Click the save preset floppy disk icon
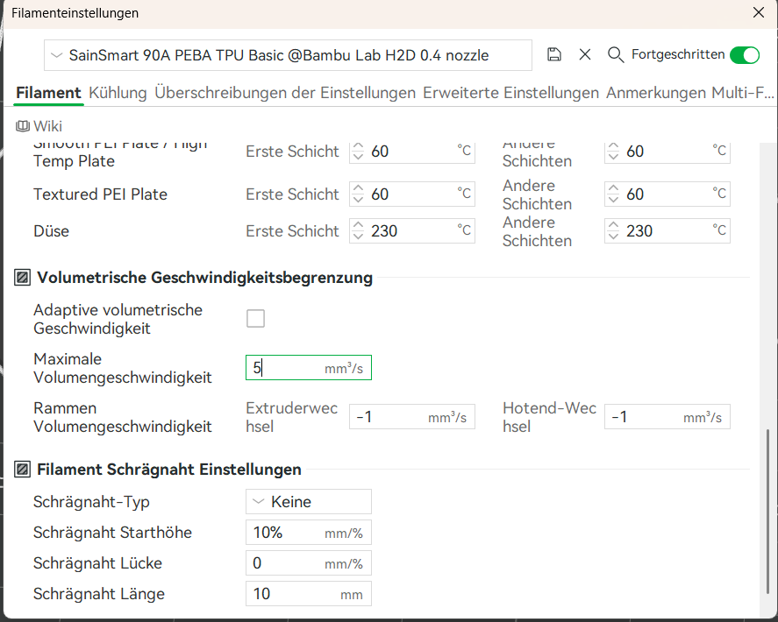The height and width of the screenshot is (622, 778). click(x=554, y=54)
